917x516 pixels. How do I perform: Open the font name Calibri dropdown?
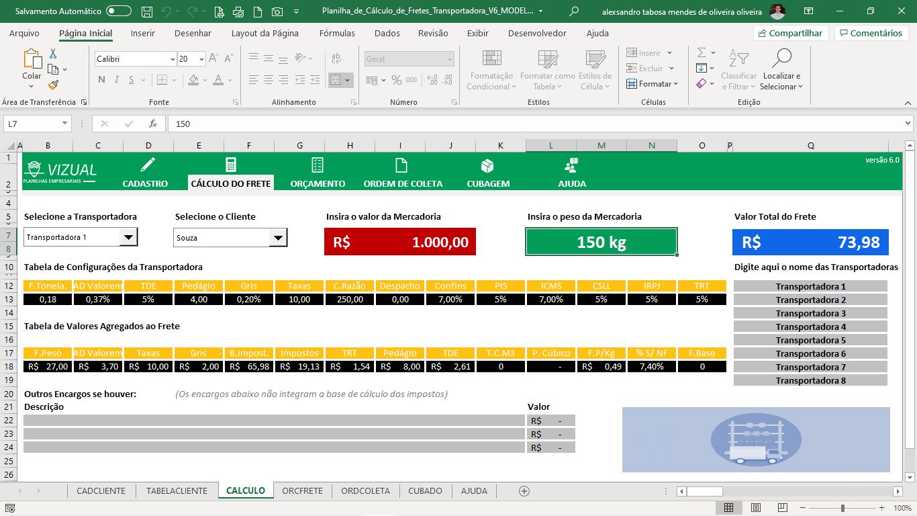tap(173, 59)
